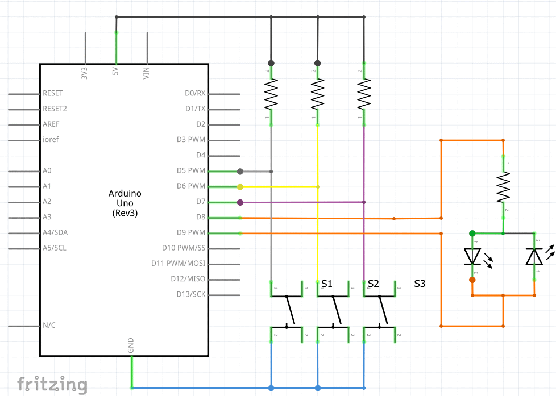Click the D10 PWM/SS pin label

184,248
